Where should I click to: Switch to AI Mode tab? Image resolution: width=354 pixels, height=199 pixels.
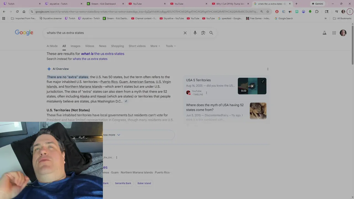click(x=52, y=46)
